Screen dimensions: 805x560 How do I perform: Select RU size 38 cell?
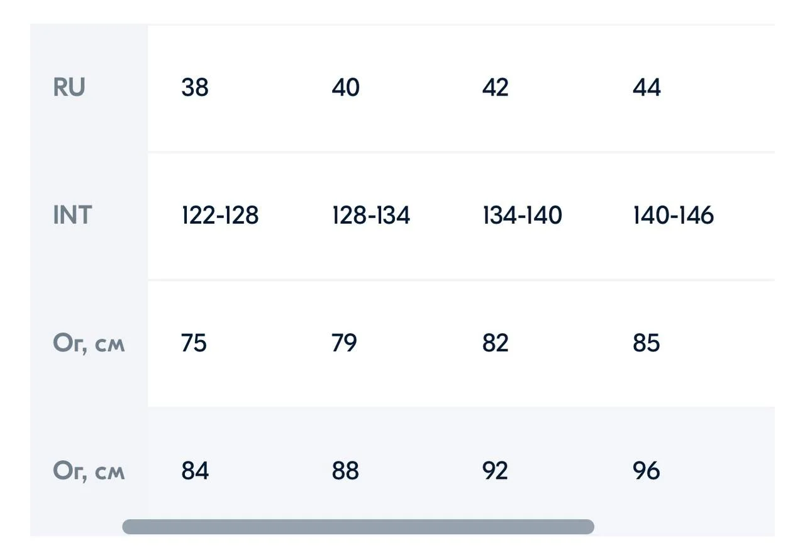[x=195, y=87]
